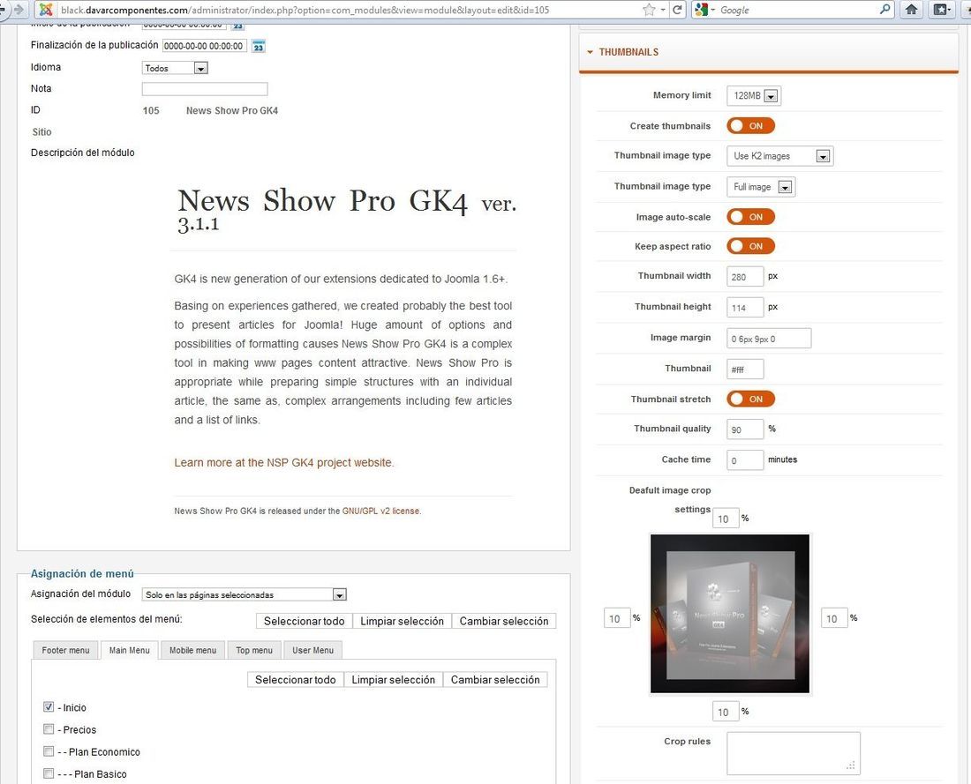Viewport: 971px width, 784px height.
Task: Check the Precios menu item checkbox
Action: point(49,729)
